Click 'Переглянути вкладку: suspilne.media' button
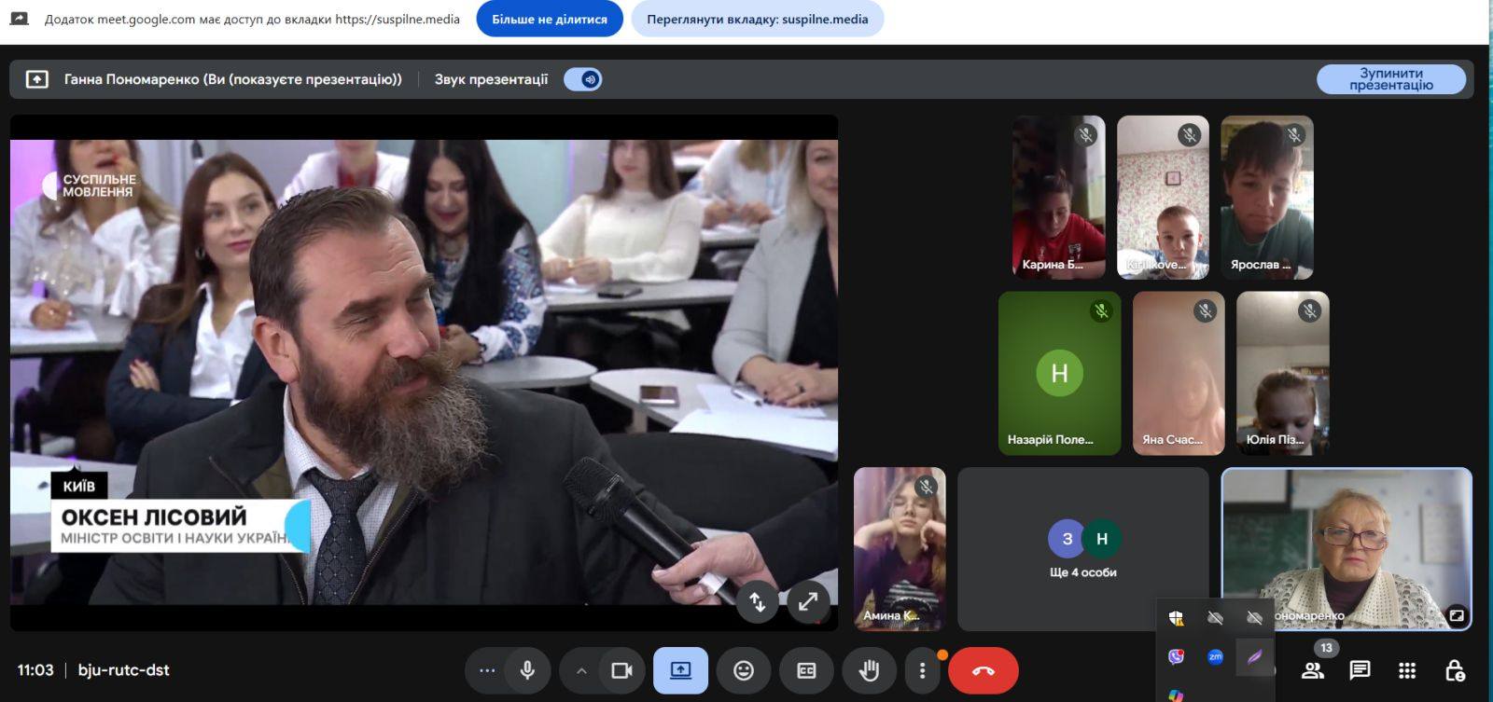 tap(757, 19)
